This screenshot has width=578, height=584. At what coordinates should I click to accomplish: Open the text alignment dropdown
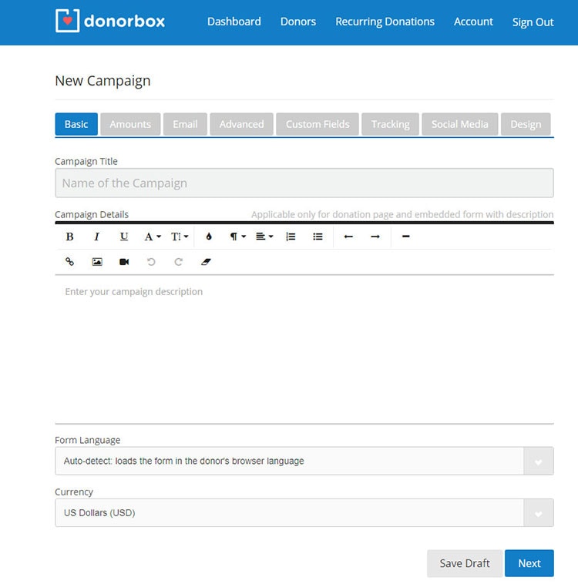(264, 237)
